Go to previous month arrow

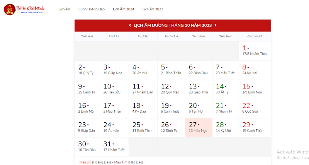pos(130,25)
